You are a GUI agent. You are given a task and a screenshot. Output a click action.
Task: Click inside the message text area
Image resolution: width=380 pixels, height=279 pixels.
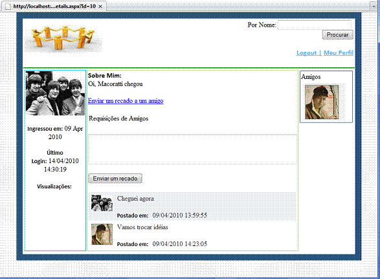[x=193, y=150]
